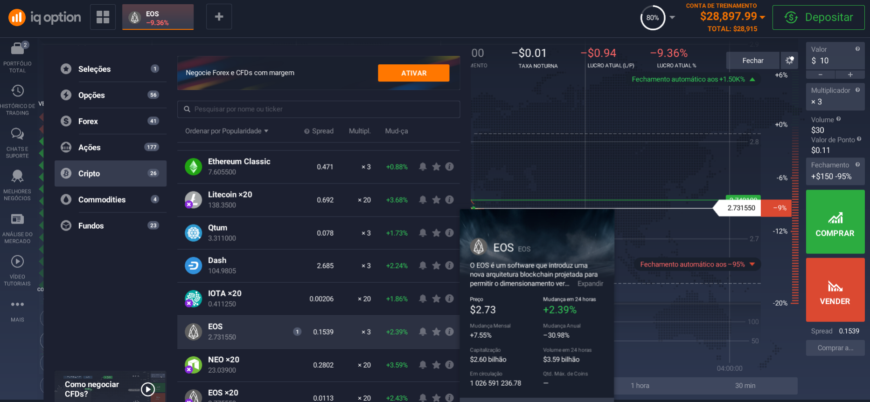Viewport: 870px width, 402px height.
Task: Select the Seleções category
Action: (x=111, y=69)
